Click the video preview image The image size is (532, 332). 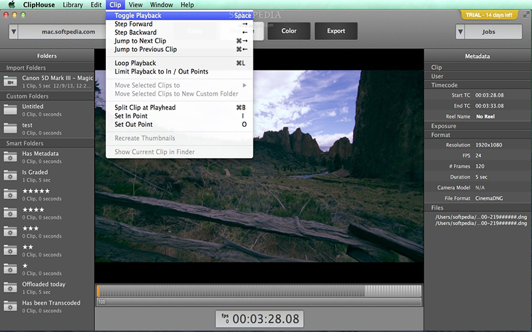(x=259, y=166)
